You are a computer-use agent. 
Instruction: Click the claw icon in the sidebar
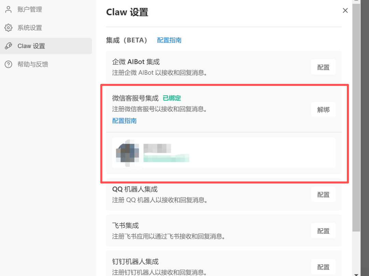8,46
